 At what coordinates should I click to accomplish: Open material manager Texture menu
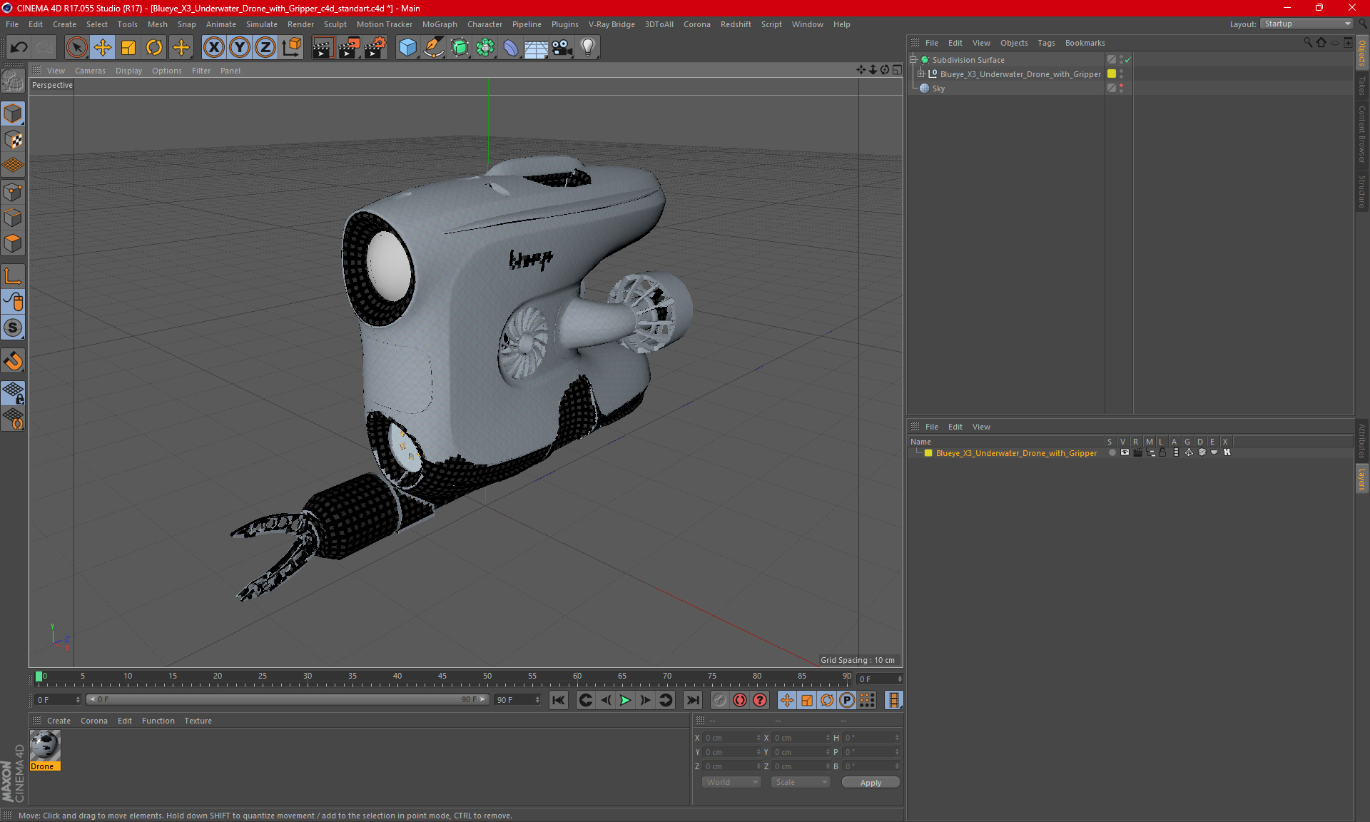[198, 721]
